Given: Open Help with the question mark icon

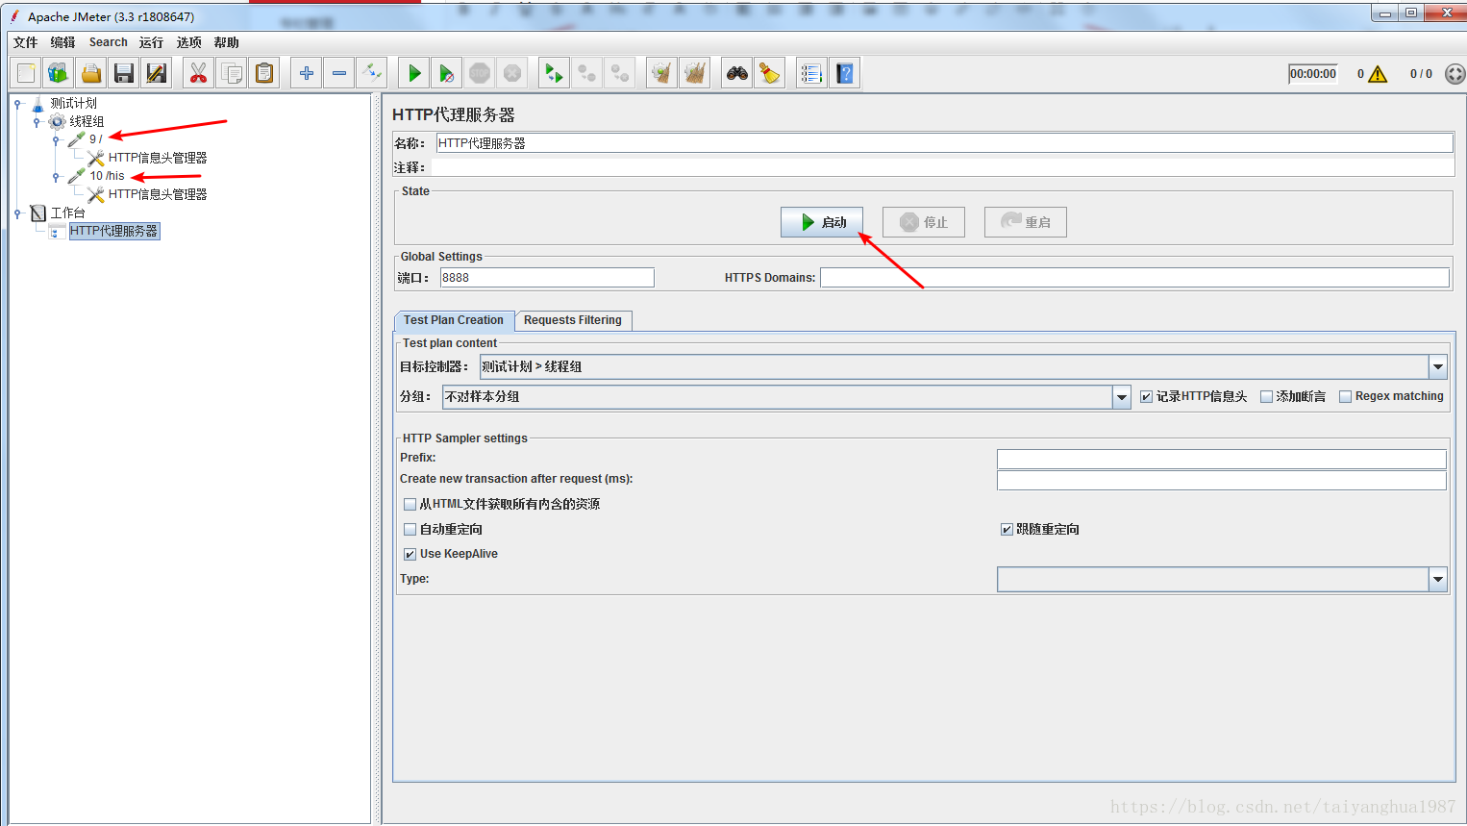Looking at the screenshot, I should coord(845,73).
